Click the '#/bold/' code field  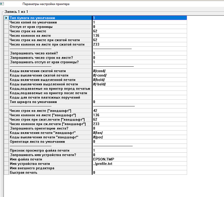coord(139,80)
